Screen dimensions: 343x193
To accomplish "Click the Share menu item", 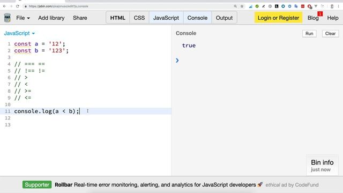I will click(80, 18).
